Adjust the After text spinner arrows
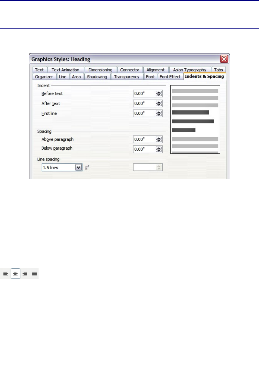The image size is (259, 369). pos(159,104)
